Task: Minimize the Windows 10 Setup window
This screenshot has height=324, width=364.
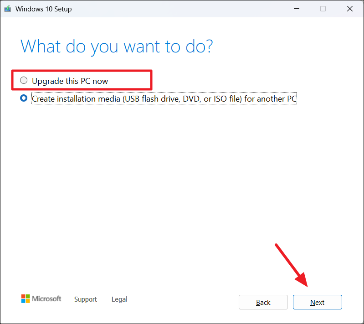Action: [x=297, y=9]
